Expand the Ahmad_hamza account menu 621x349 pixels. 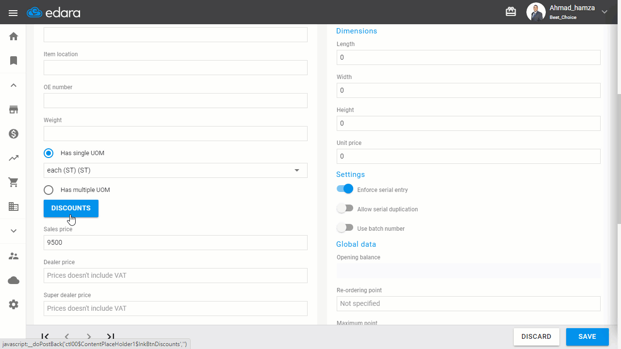[605, 12]
